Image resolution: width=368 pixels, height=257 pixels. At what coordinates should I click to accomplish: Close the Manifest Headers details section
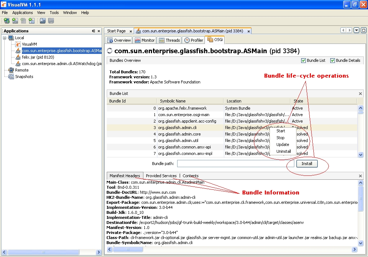(x=360, y=176)
